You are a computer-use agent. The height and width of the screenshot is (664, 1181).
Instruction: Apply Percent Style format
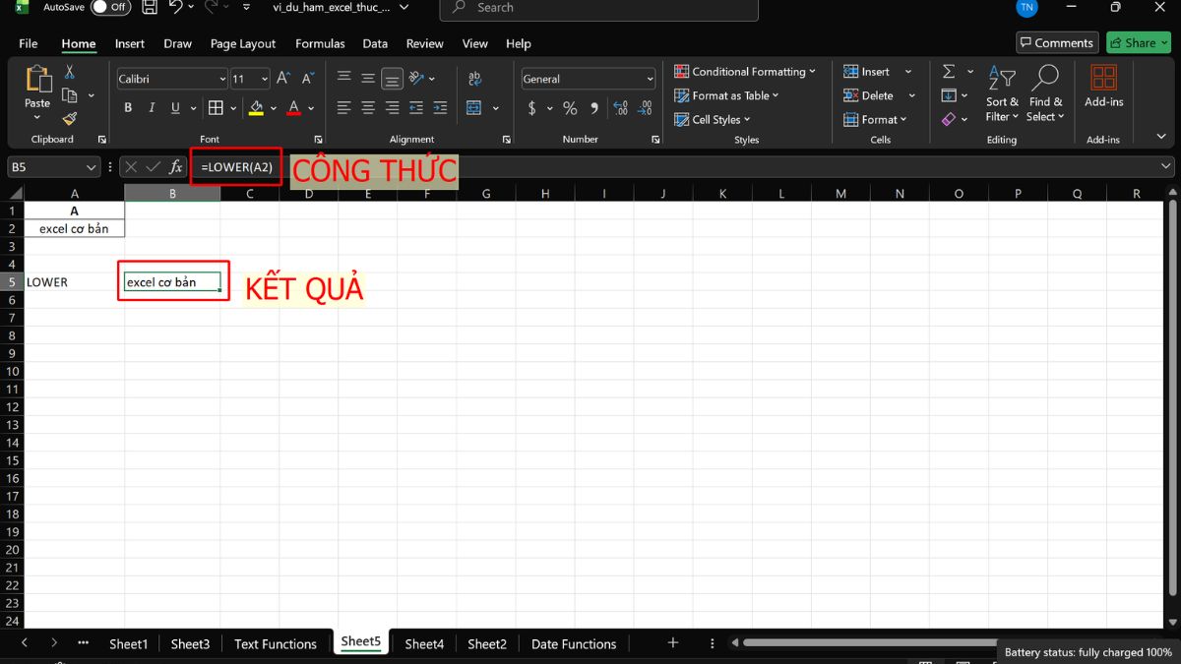pos(570,108)
